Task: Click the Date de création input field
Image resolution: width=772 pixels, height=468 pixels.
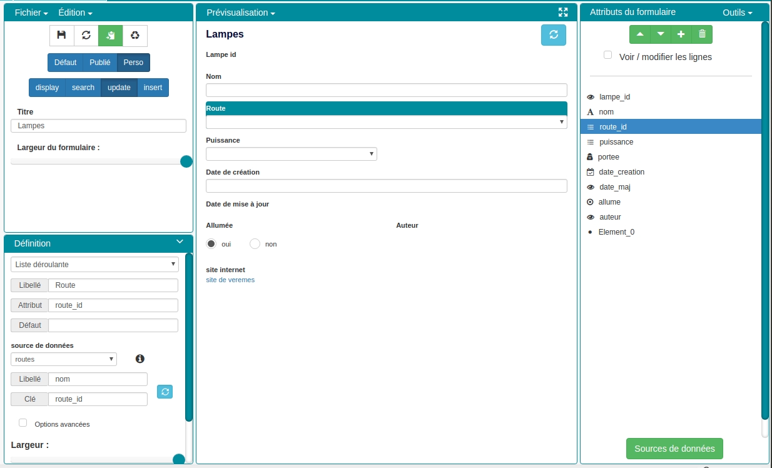Action: [x=387, y=186]
